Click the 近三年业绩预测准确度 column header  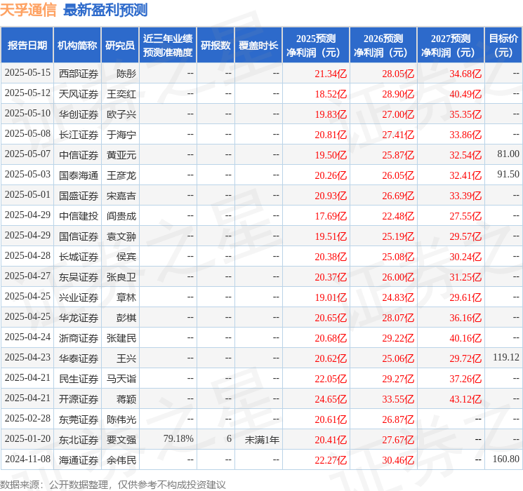[x=168, y=45]
